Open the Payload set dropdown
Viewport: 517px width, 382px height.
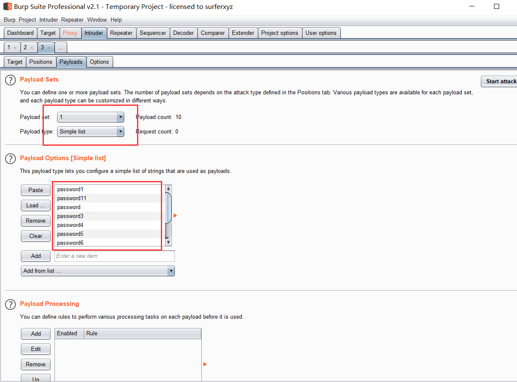coord(91,117)
